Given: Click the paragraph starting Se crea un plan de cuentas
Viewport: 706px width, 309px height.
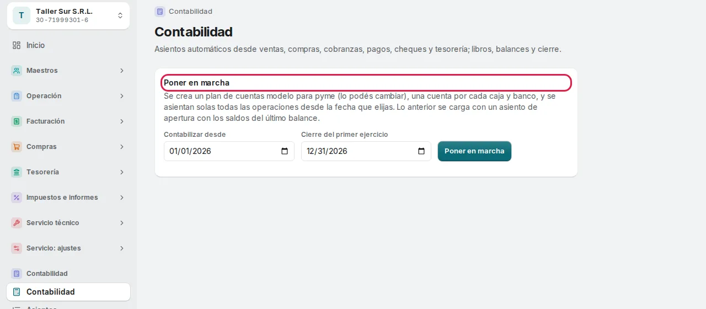Looking at the screenshot, I should tap(360, 107).
